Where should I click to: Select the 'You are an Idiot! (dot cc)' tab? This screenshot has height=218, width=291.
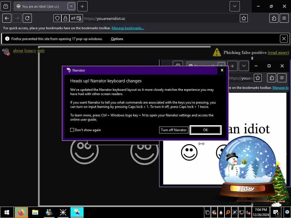click(x=40, y=7)
